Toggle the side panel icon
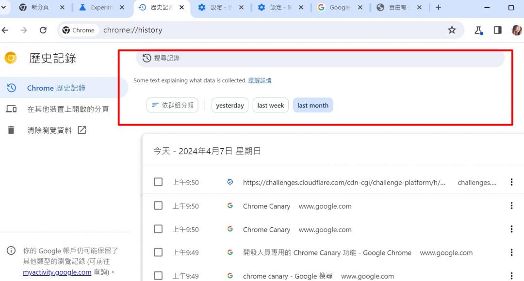 [498, 31]
